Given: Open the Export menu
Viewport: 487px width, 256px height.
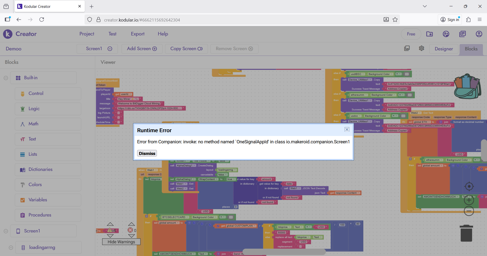Looking at the screenshot, I should (x=138, y=34).
